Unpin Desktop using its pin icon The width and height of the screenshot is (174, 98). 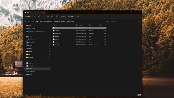50,37
